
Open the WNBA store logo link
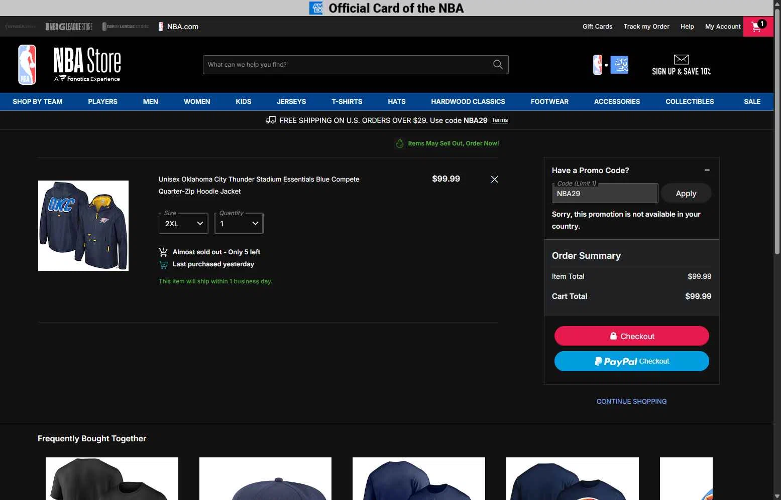tap(21, 27)
